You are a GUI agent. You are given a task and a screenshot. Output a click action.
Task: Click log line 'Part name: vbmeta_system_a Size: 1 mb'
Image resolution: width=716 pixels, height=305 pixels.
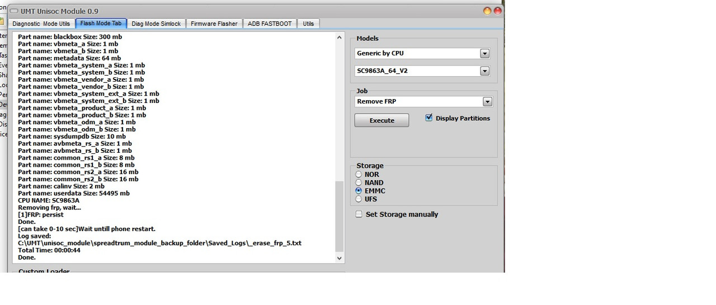[x=81, y=65]
